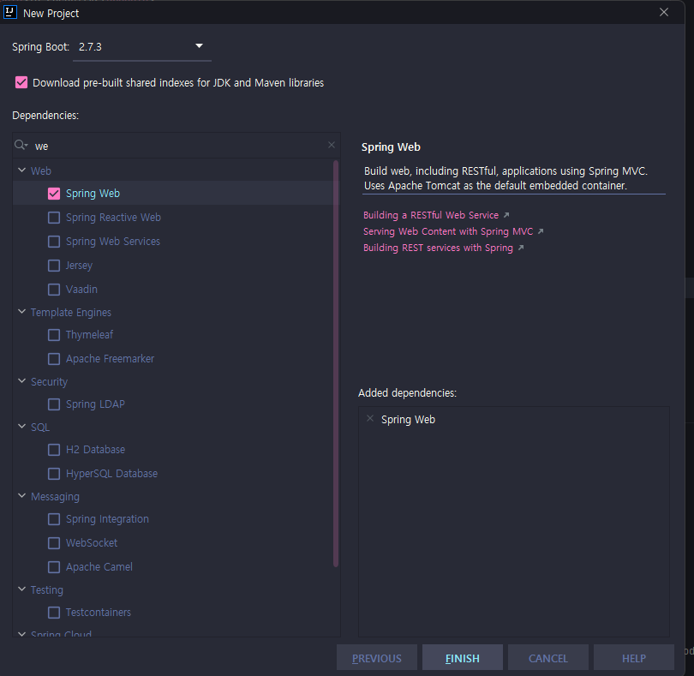694x676 pixels.
Task: Remove Spring Web from added dependencies
Action: tap(370, 418)
